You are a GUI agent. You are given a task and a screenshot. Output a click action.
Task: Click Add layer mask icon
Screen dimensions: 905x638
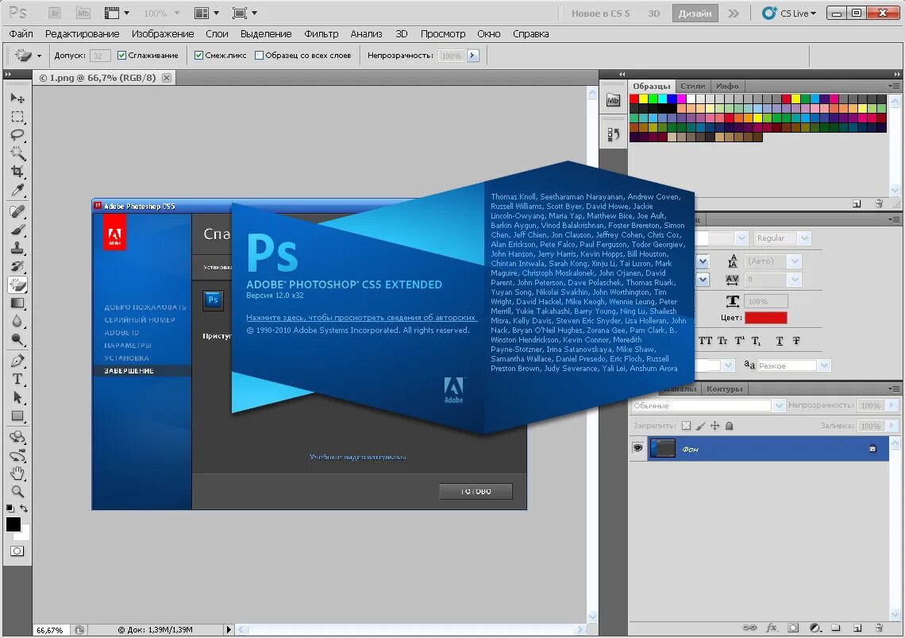(x=794, y=628)
